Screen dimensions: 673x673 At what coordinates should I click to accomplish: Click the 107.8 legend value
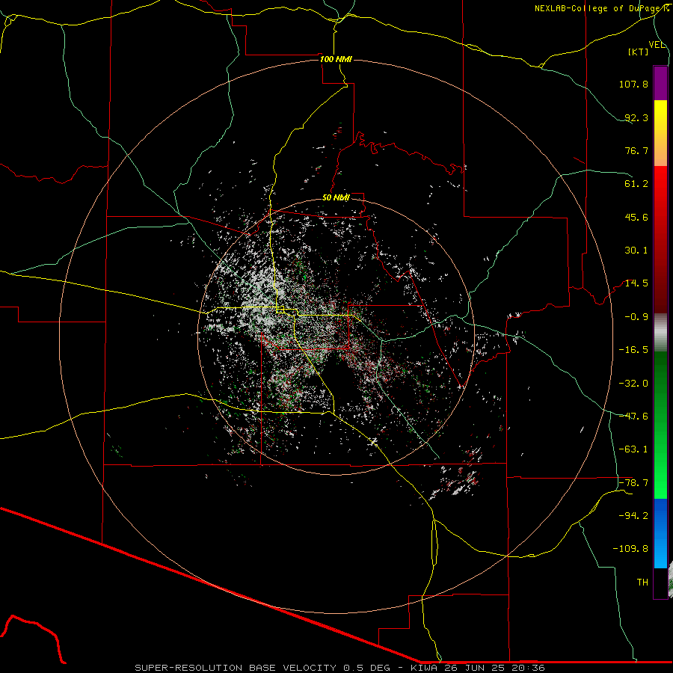coord(633,84)
